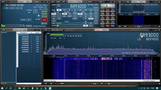Image resolution: width=161 pixels, height=90 pixels.
Task: Click keypad Enter button
Action: click(x=113, y=25)
